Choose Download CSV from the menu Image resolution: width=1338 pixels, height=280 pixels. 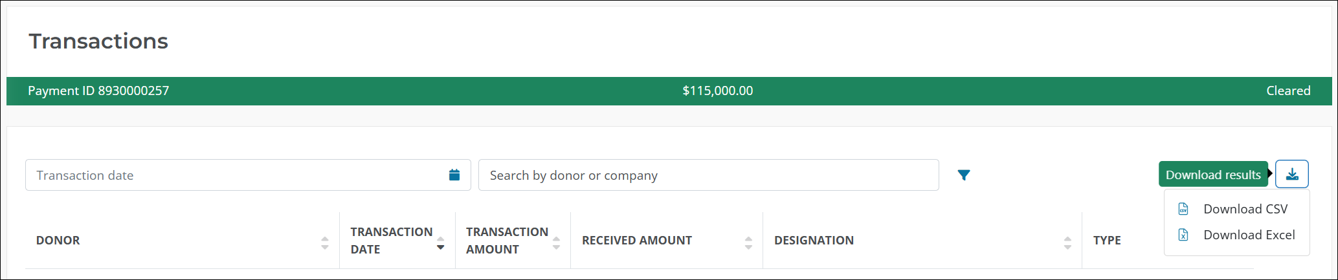1245,209
